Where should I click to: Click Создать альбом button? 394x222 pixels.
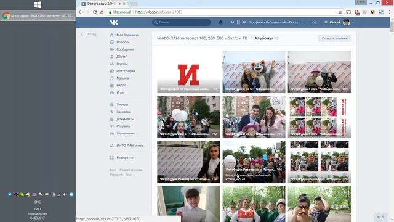click(x=334, y=38)
